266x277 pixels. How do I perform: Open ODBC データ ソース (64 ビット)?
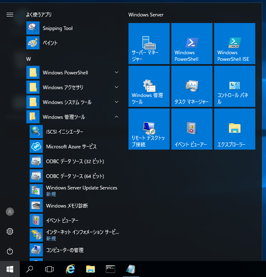coord(75,176)
